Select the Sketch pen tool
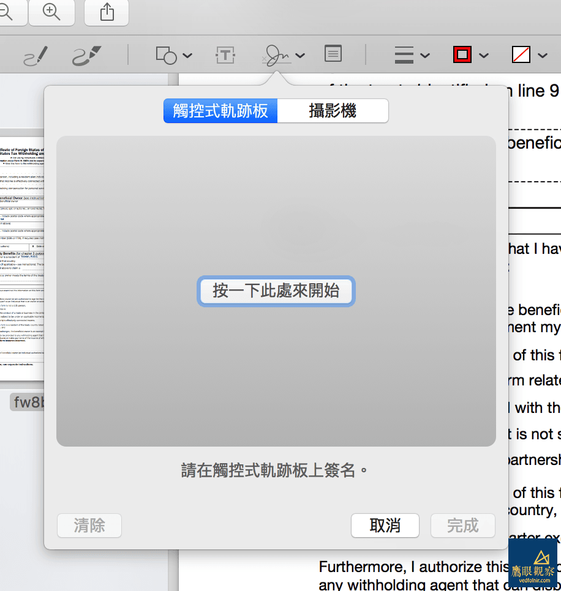 35,56
